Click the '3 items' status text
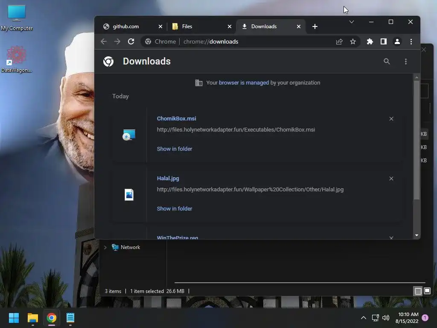 113,291
